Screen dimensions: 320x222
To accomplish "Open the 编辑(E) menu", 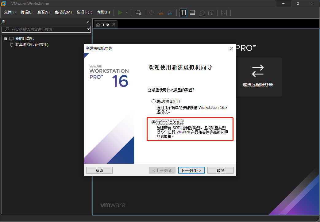I will [x=26, y=12].
